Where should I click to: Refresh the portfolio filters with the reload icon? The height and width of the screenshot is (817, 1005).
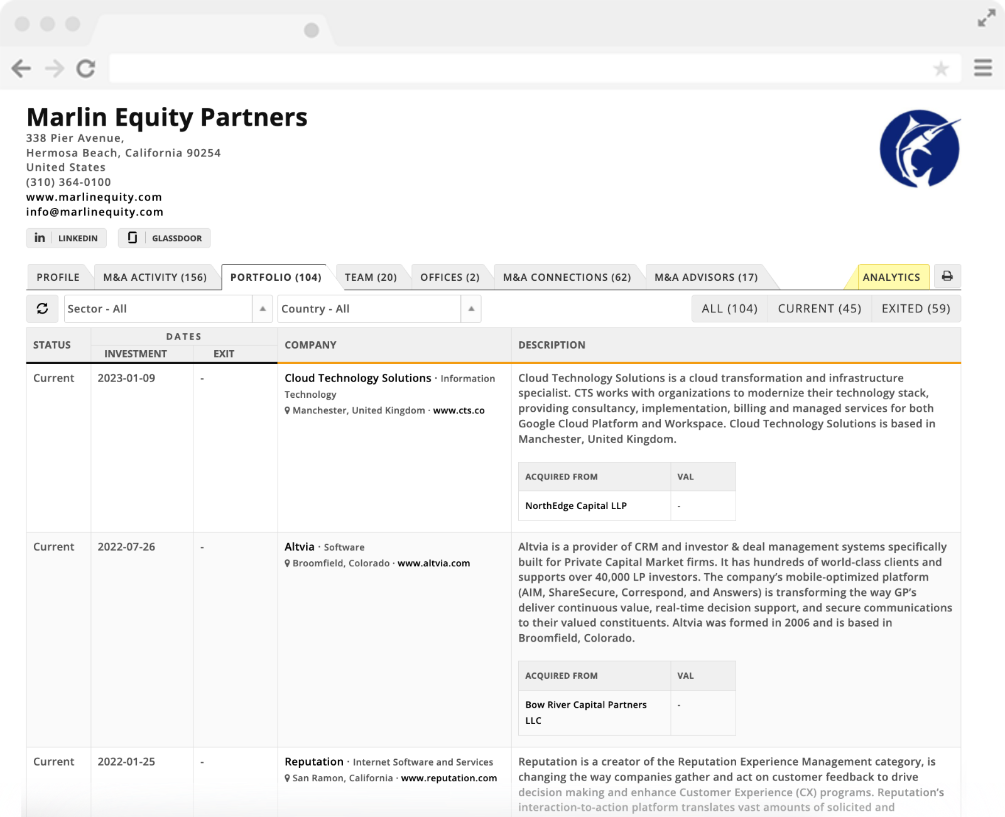(41, 309)
